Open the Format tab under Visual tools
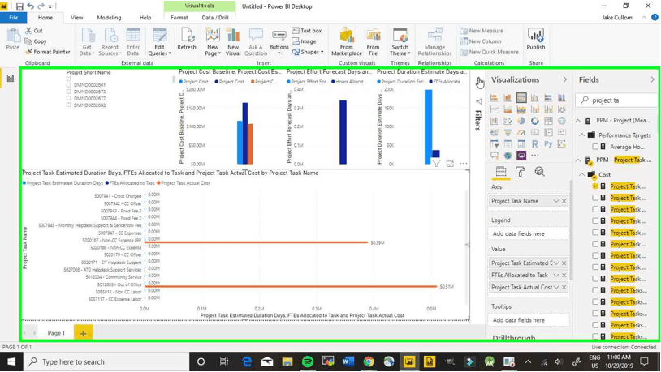Screen dimensions: 661x372 click(x=179, y=18)
